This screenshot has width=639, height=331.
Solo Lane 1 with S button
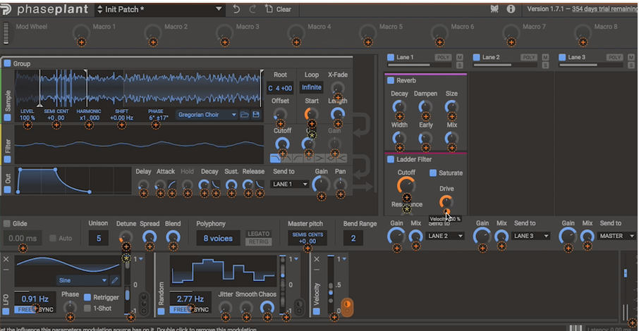tap(460, 65)
